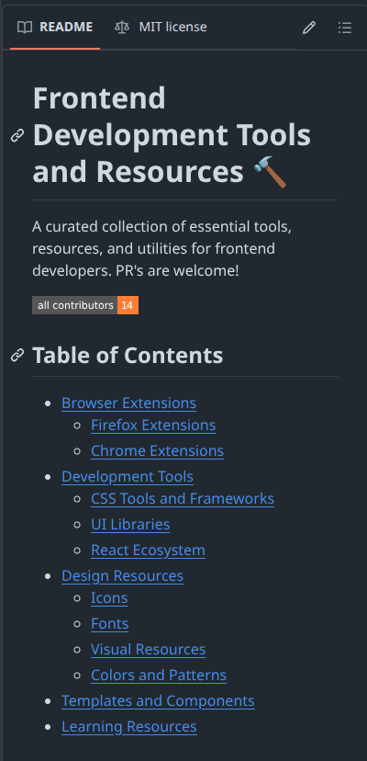Image resolution: width=367 pixels, height=761 pixels.
Task: Go to the Icons section link
Action: tap(109, 598)
